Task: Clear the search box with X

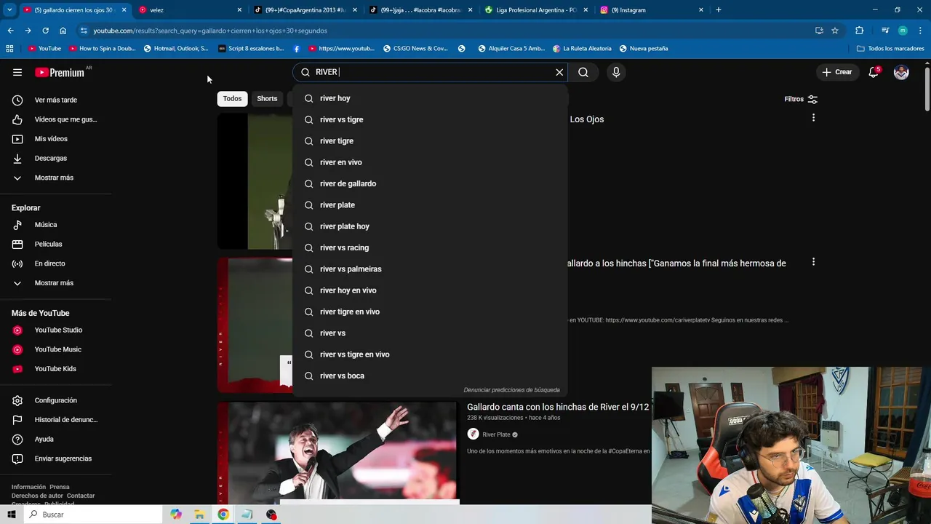Action: pos(559,72)
